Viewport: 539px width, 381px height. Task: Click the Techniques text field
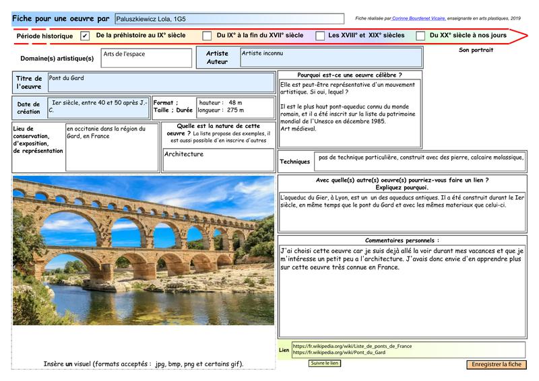[420, 161]
